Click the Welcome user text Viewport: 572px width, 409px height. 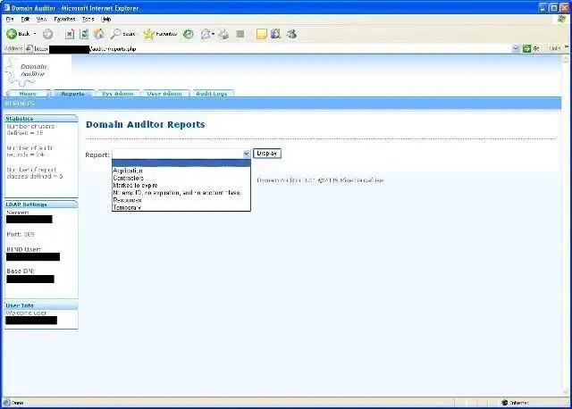coord(26,313)
